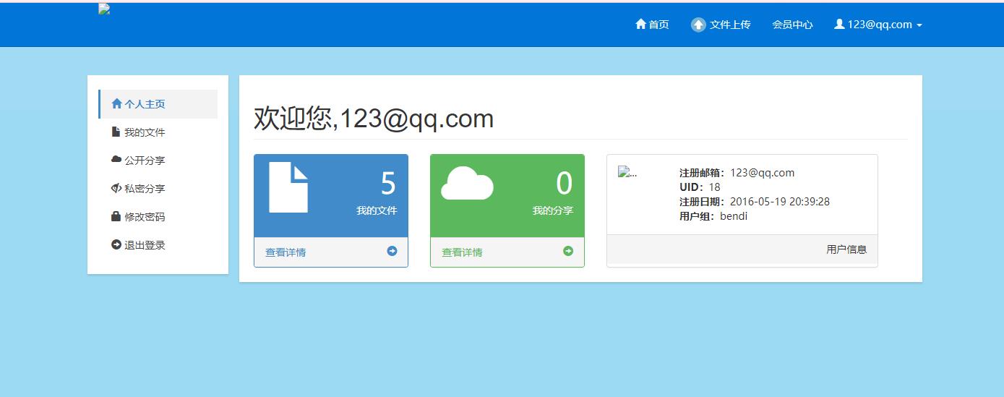Click the home icon beside 首页
The width and height of the screenshot is (1004, 397).
pyautogui.click(x=640, y=25)
